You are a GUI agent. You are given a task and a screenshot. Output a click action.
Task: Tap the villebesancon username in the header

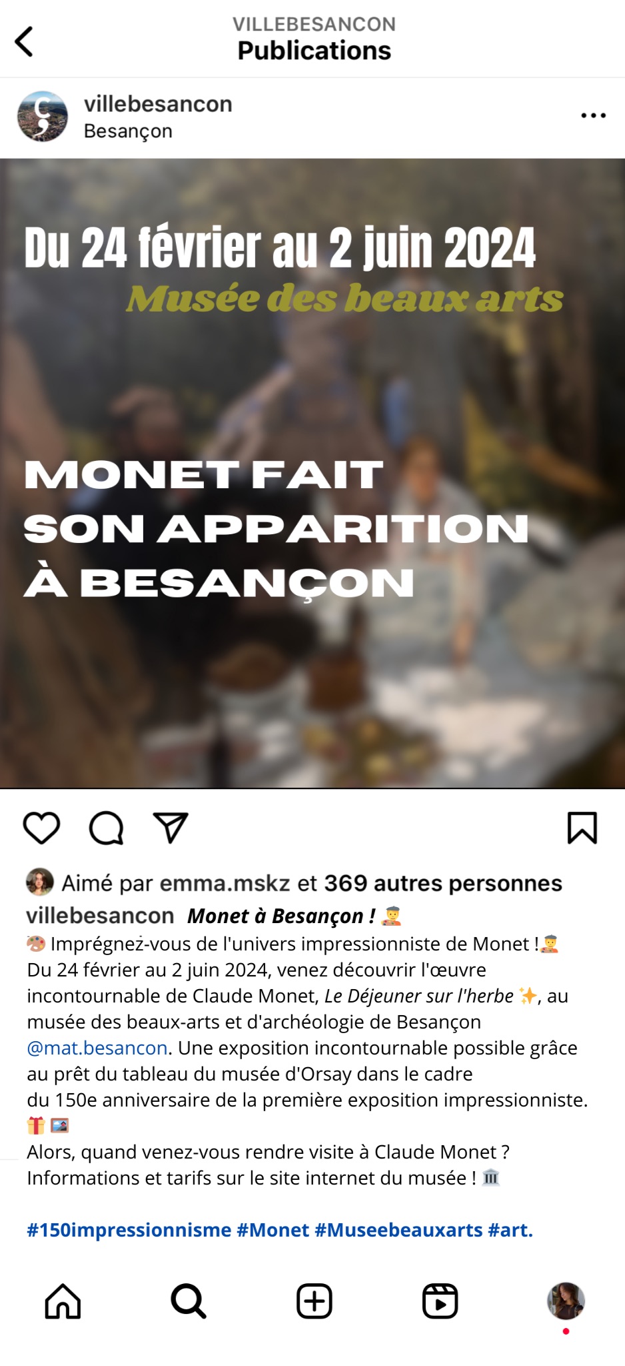tap(158, 104)
